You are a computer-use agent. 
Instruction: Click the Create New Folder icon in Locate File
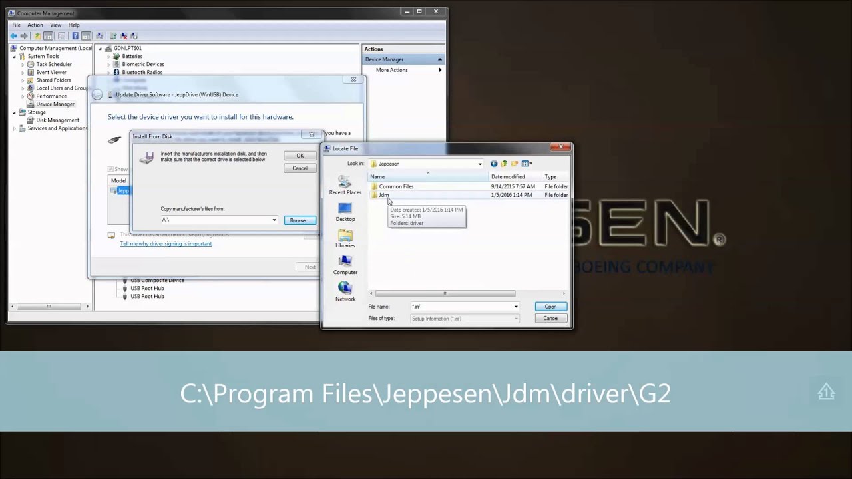tap(514, 164)
